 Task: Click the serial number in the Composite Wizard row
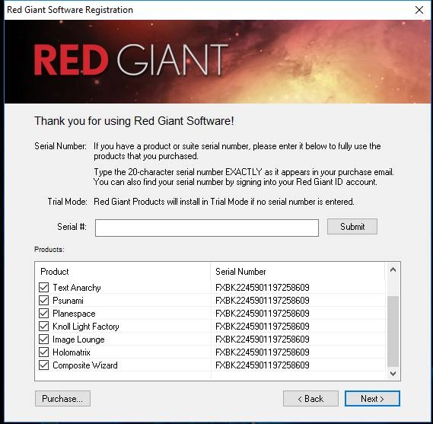tap(263, 365)
